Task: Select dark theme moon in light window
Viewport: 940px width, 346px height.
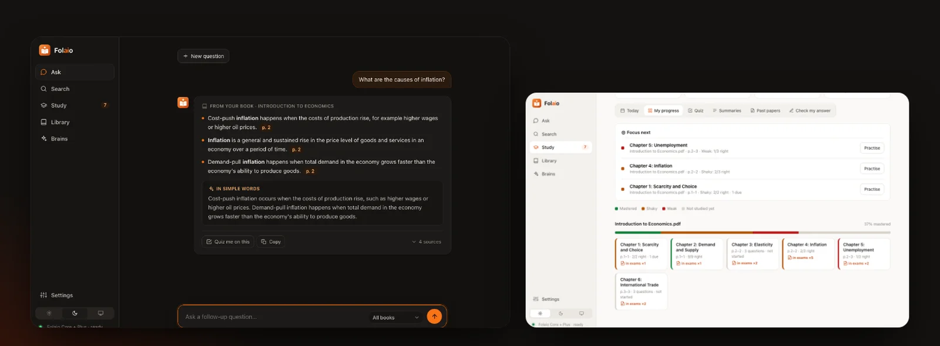Action: coord(561,313)
